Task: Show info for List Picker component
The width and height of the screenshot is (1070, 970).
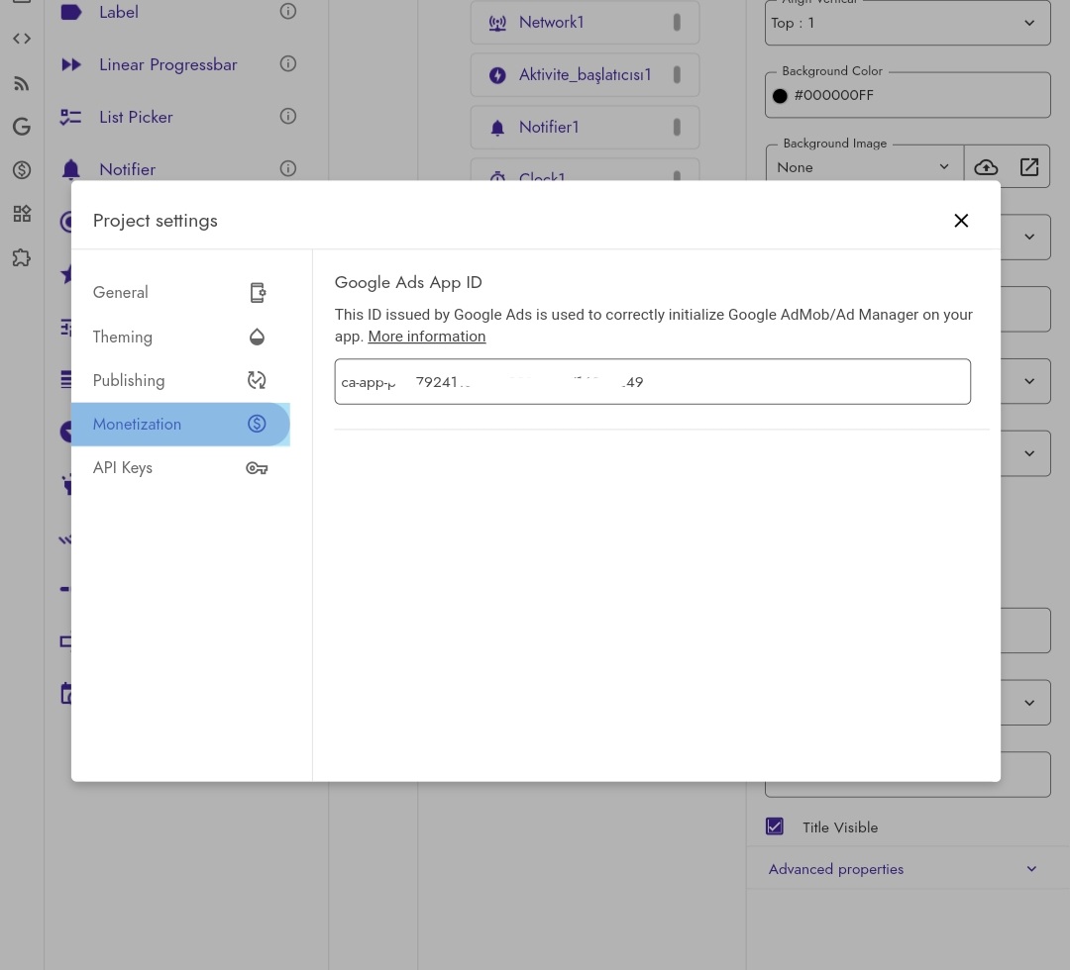Action: pos(288,116)
